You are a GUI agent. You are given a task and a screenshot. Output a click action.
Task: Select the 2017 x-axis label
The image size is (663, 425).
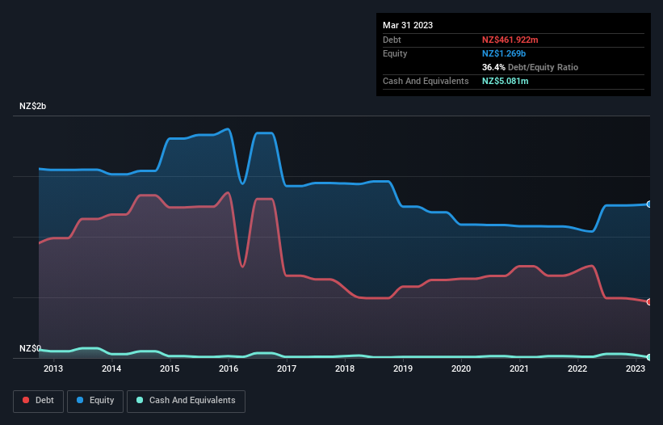[286, 368]
